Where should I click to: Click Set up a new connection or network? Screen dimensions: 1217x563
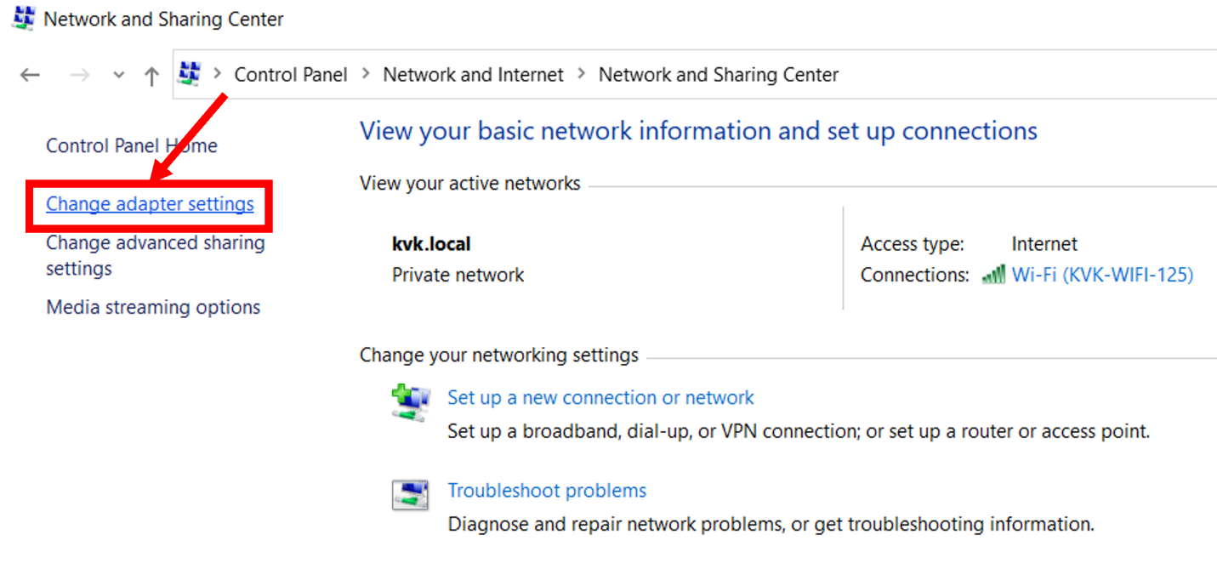[600, 397]
